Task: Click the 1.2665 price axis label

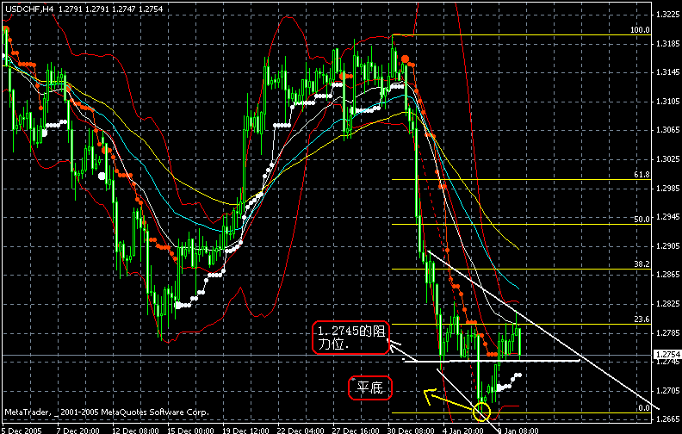Action: (x=667, y=419)
